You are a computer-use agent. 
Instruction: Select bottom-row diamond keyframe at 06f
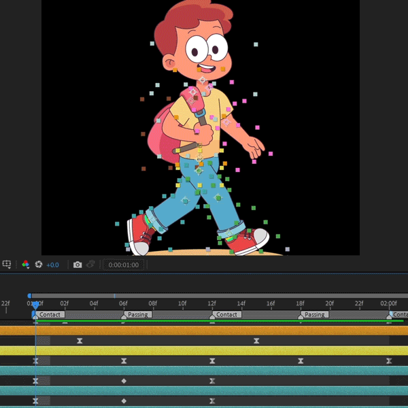coord(124,401)
